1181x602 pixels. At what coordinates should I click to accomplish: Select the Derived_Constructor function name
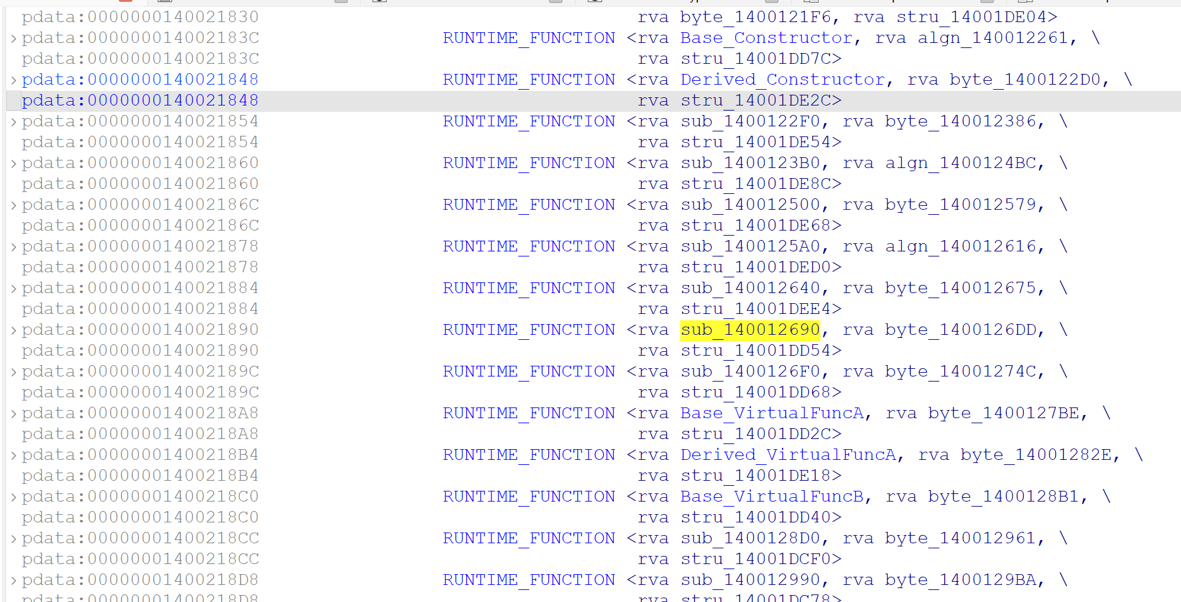[782, 80]
